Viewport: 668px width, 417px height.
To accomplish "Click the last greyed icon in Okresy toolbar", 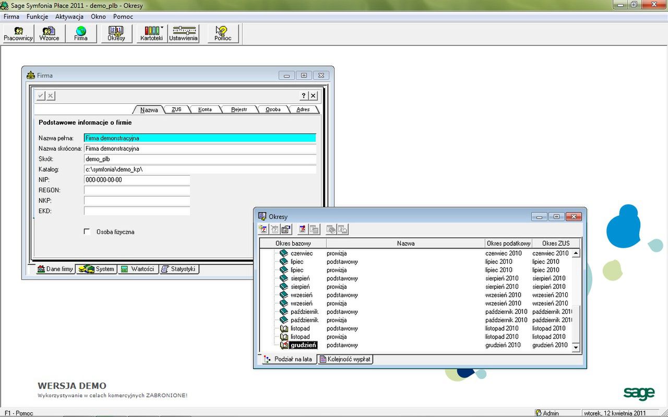I will click(342, 229).
